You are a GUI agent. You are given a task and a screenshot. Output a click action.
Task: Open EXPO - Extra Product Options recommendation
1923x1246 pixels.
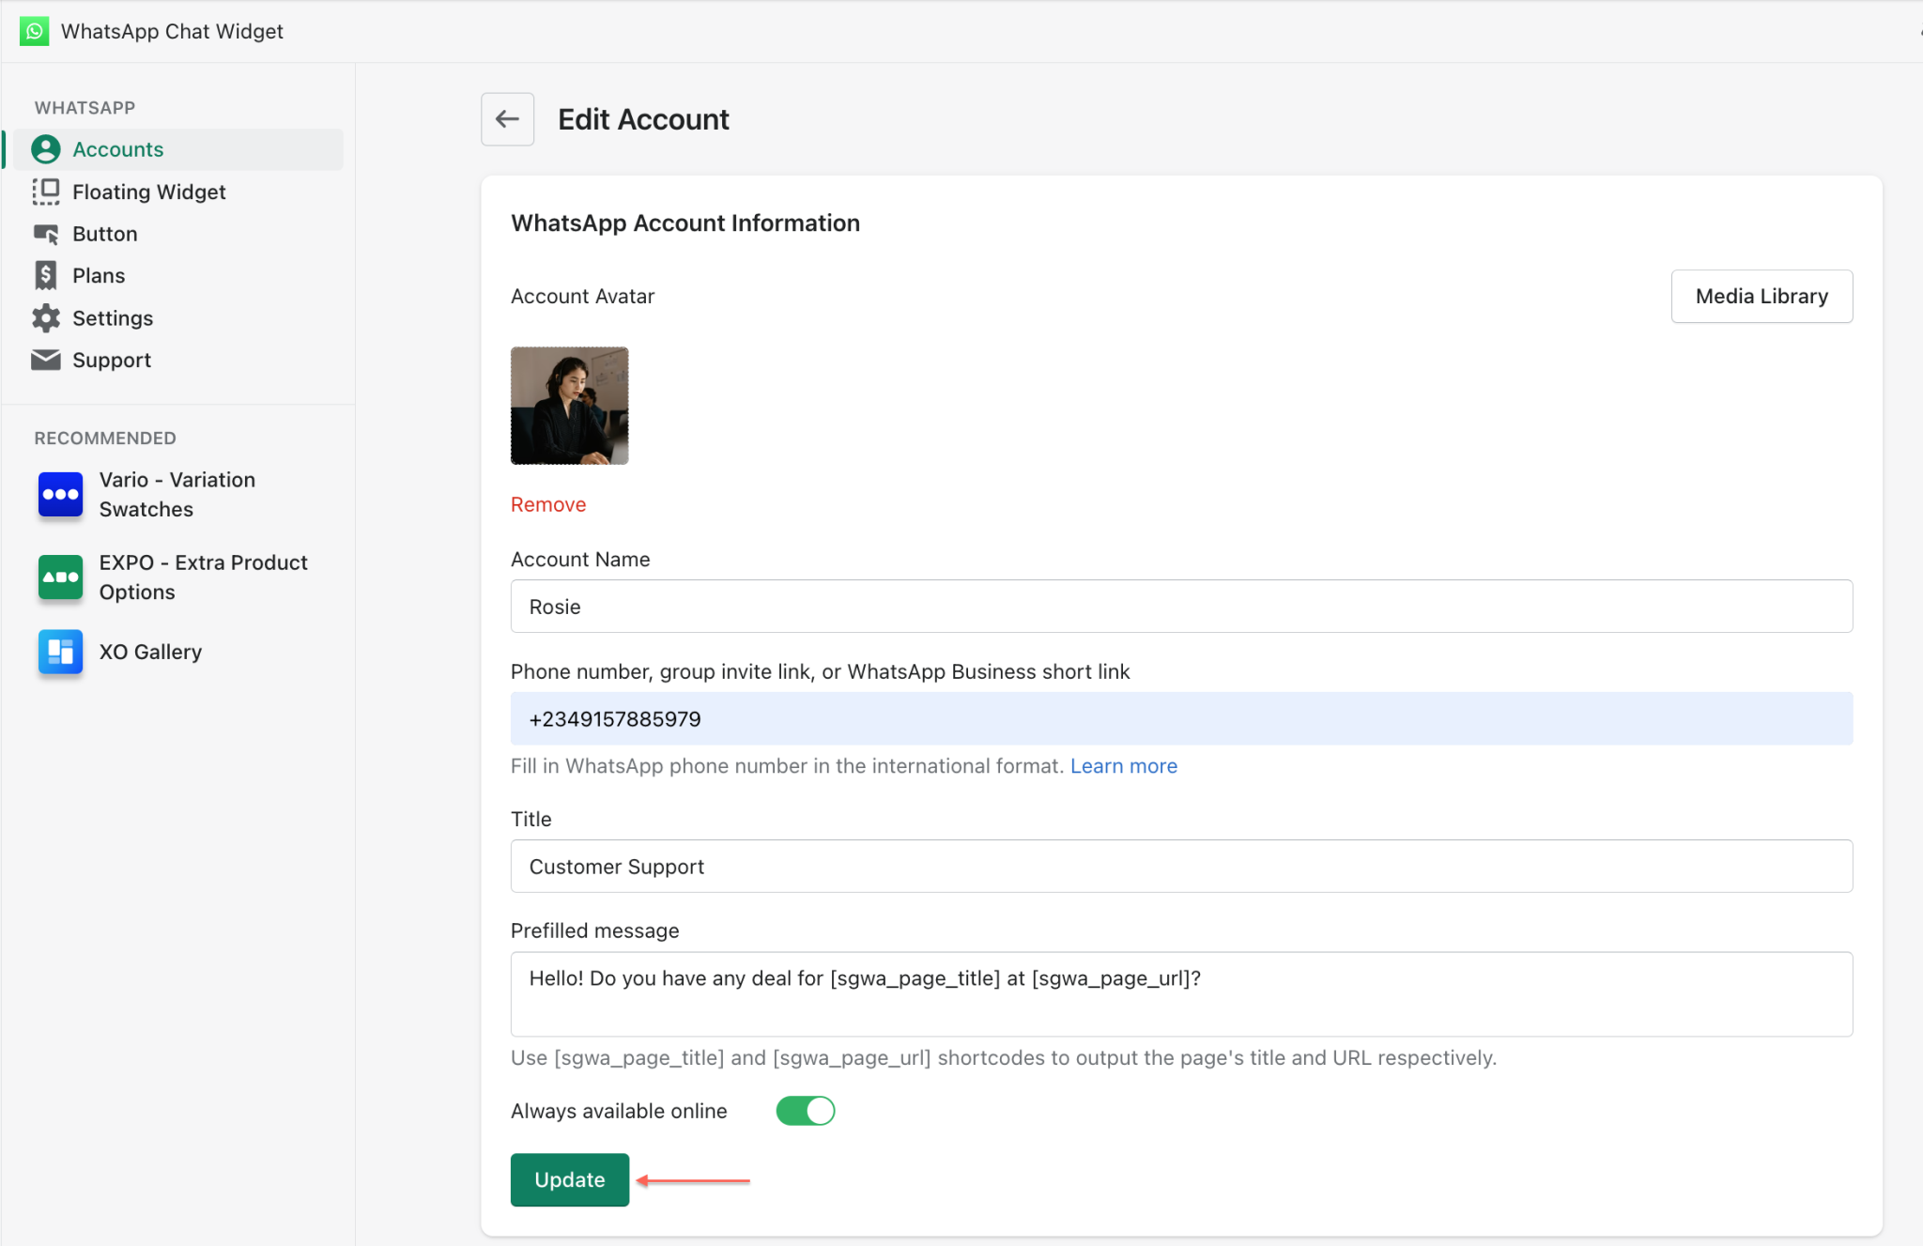204,577
